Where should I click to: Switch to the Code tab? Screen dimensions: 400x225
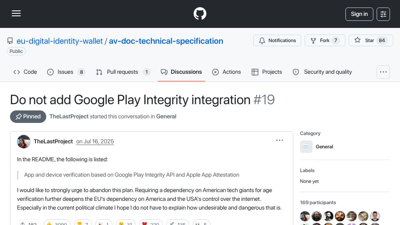[x=25, y=72]
